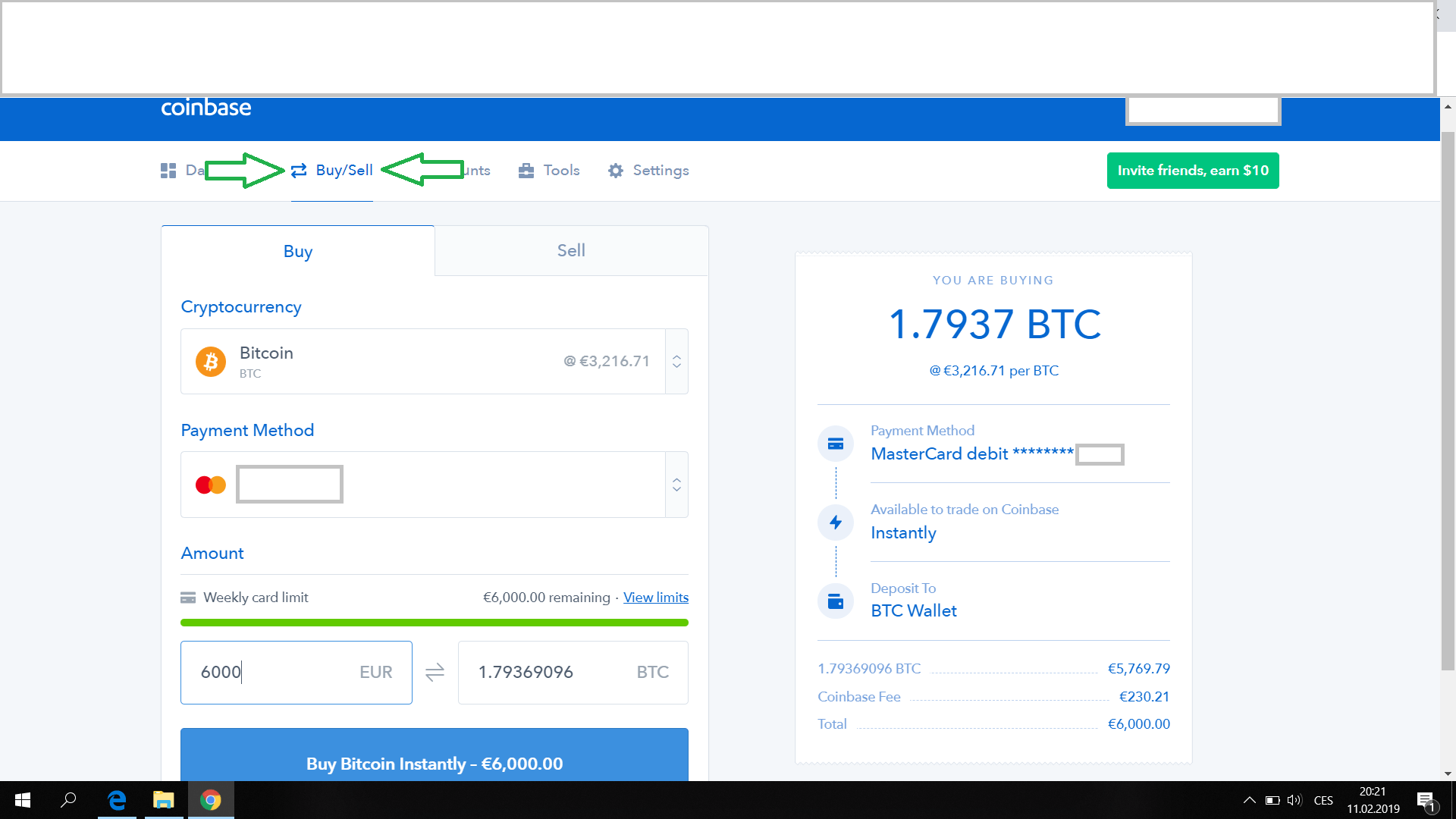This screenshot has width=1456, height=819.
Task: Open the Bitcoin cryptocurrency selector
Action: [435, 361]
